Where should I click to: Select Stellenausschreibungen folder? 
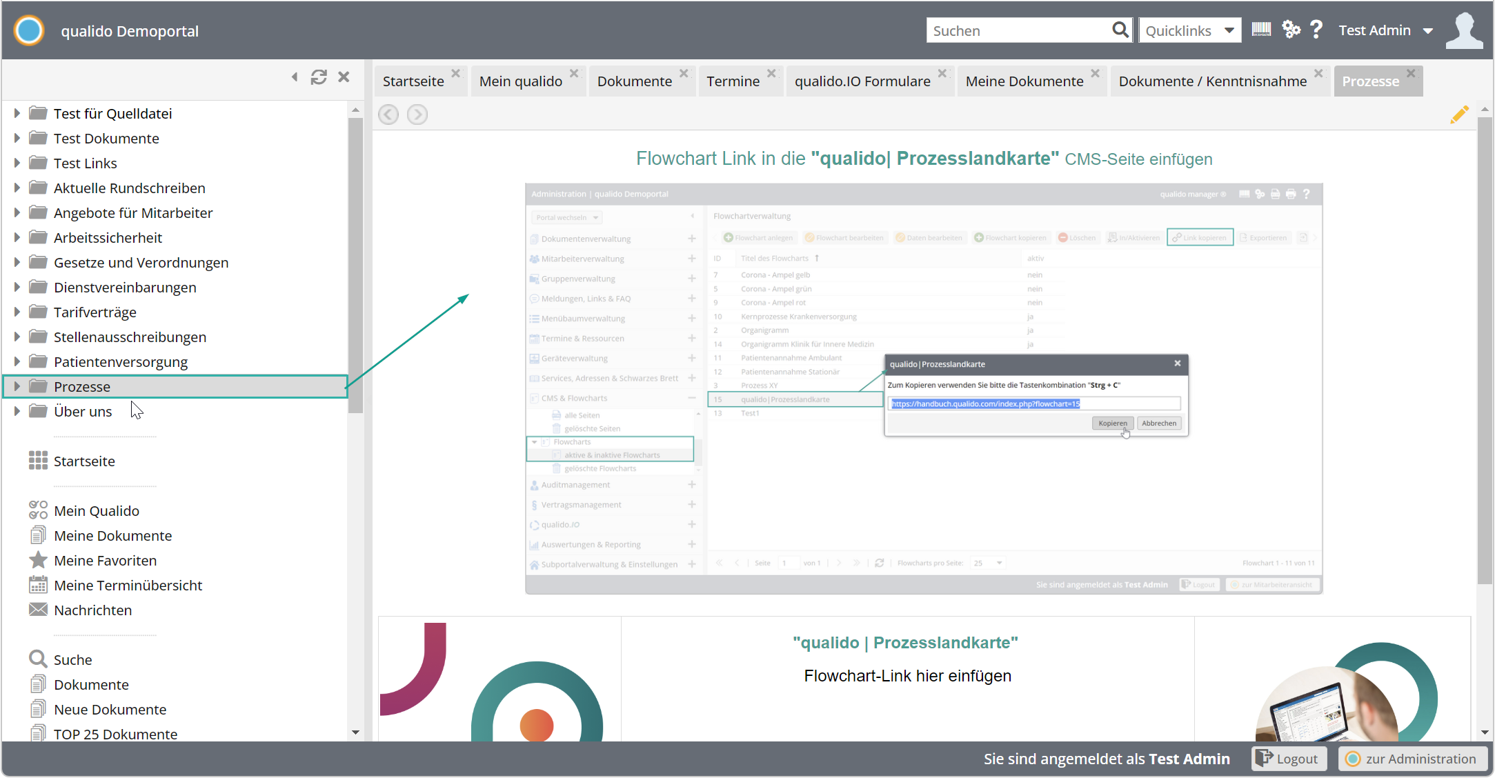pyautogui.click(x=130, y=337)
